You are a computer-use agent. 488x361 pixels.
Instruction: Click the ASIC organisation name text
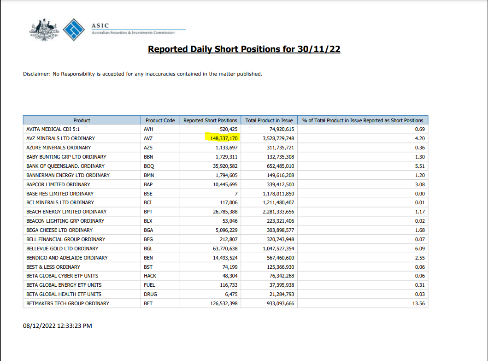point(100,26)
